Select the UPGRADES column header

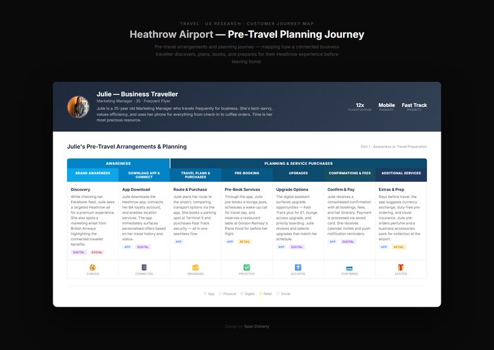(x=298, y=175)
